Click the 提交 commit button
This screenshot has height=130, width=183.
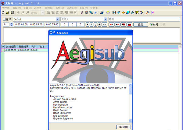141,24
